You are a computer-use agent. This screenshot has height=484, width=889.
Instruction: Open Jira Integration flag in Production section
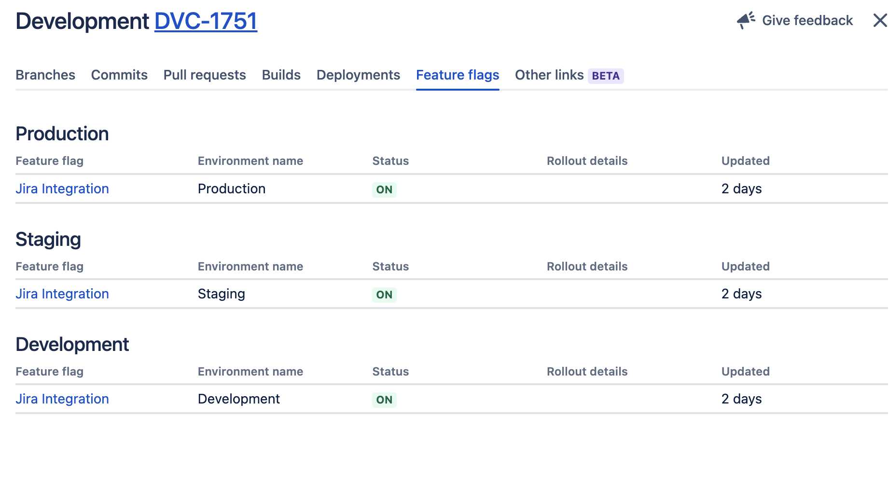(x=62, y=188)
